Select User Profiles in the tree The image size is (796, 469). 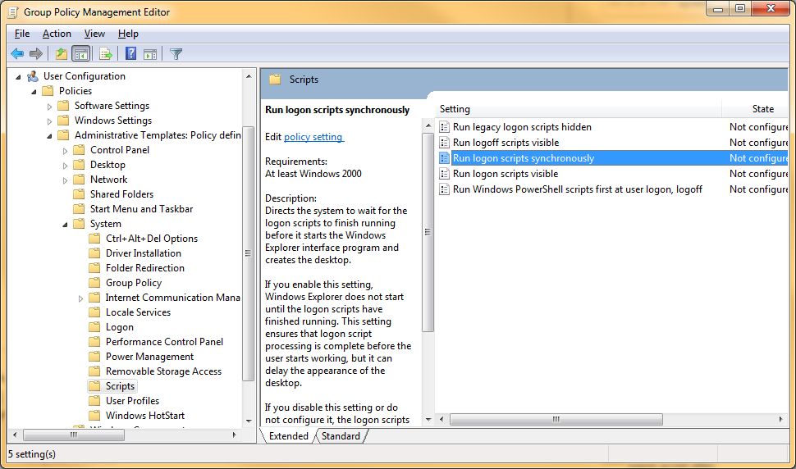[x=132, y=401]
